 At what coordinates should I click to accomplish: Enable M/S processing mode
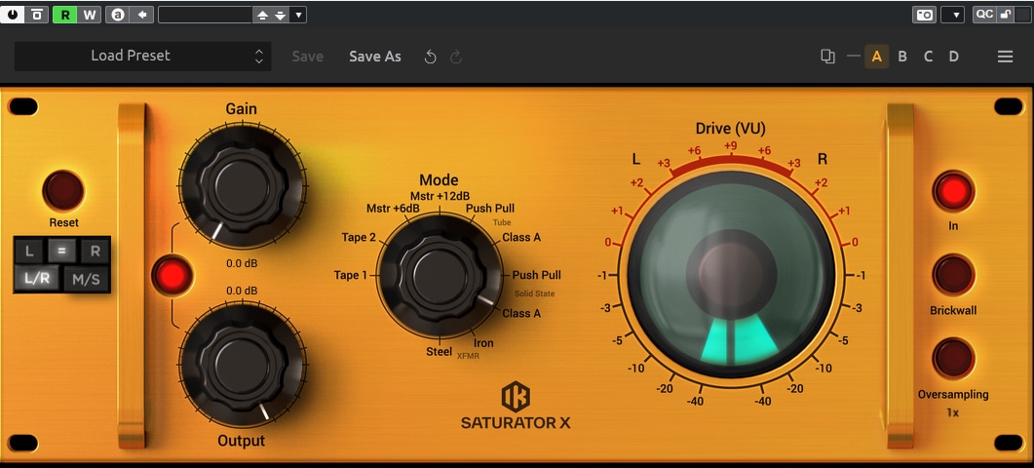pos(87,279)
